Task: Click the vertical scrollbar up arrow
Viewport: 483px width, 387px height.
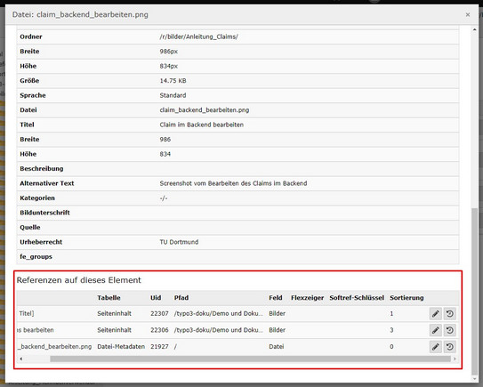Action: 475,29
